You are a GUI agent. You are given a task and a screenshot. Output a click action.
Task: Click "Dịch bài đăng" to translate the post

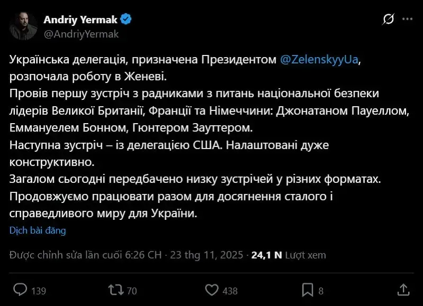(x=38, y=230)
